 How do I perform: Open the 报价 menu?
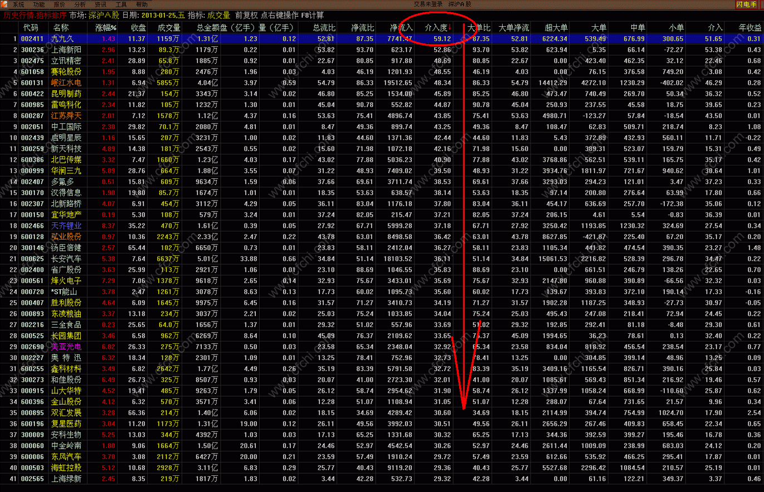tap(59, 4)
